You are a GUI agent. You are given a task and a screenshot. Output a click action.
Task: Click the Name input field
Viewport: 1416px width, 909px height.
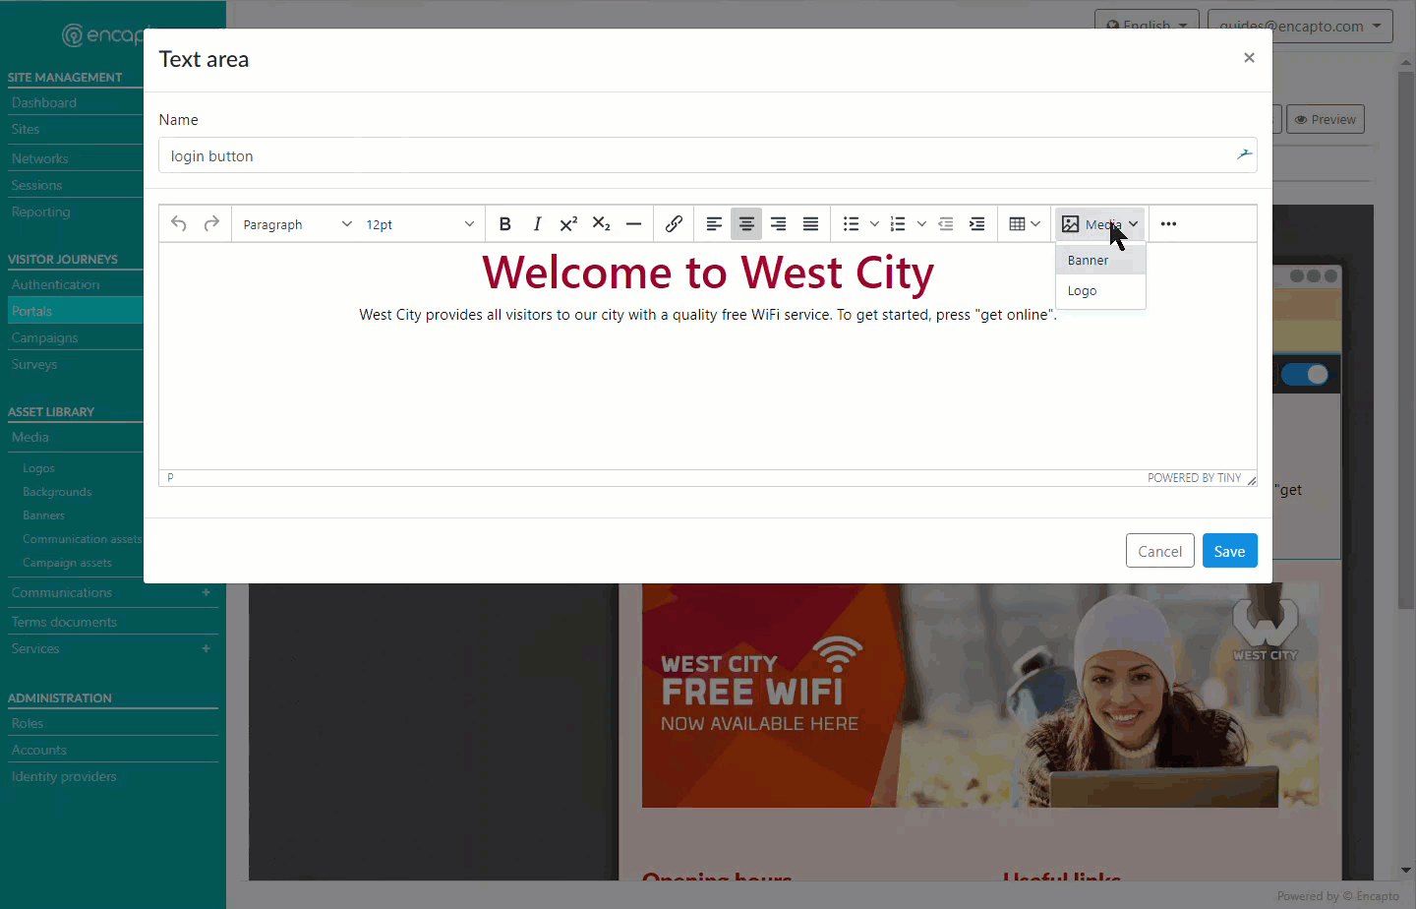point(707,155)
